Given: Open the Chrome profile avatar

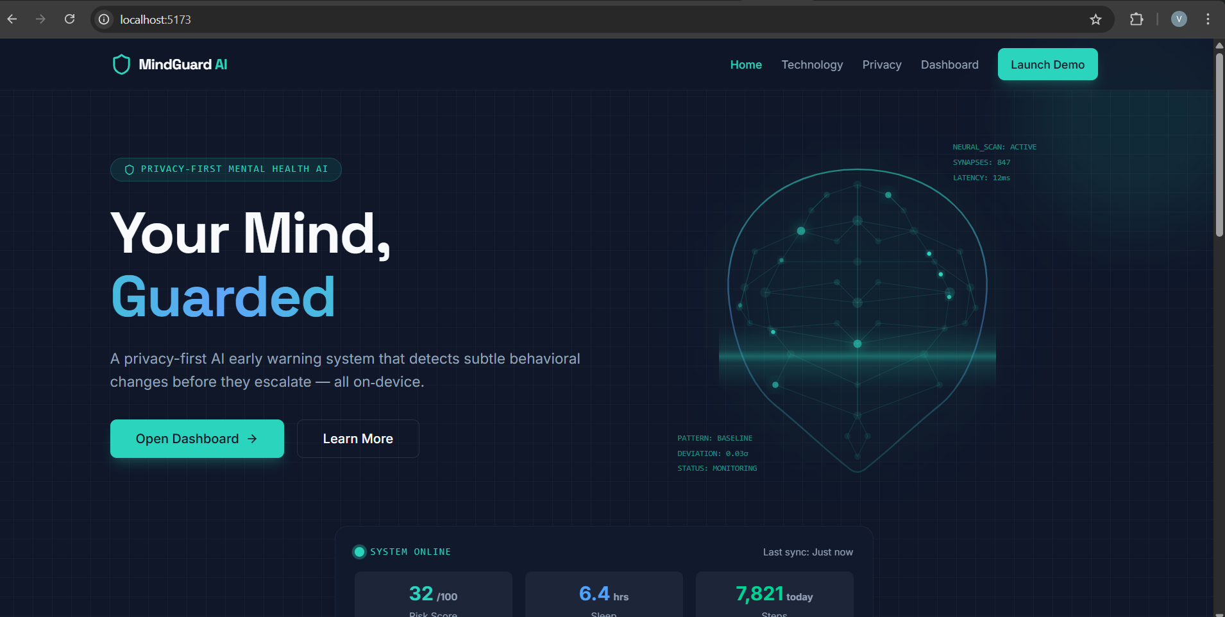Looking at the screenshot, I should point(1179,19).
